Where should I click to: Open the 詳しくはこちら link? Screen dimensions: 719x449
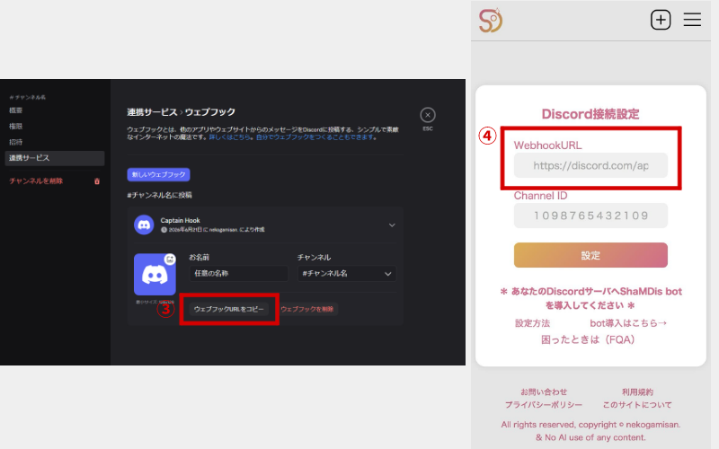pos(230,137)
